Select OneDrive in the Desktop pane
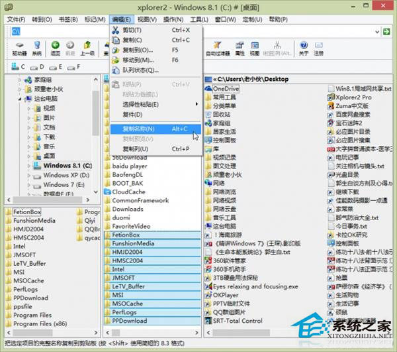Viewport: 397px width, 352px height. pyautogui.click(x=222, y=89)
